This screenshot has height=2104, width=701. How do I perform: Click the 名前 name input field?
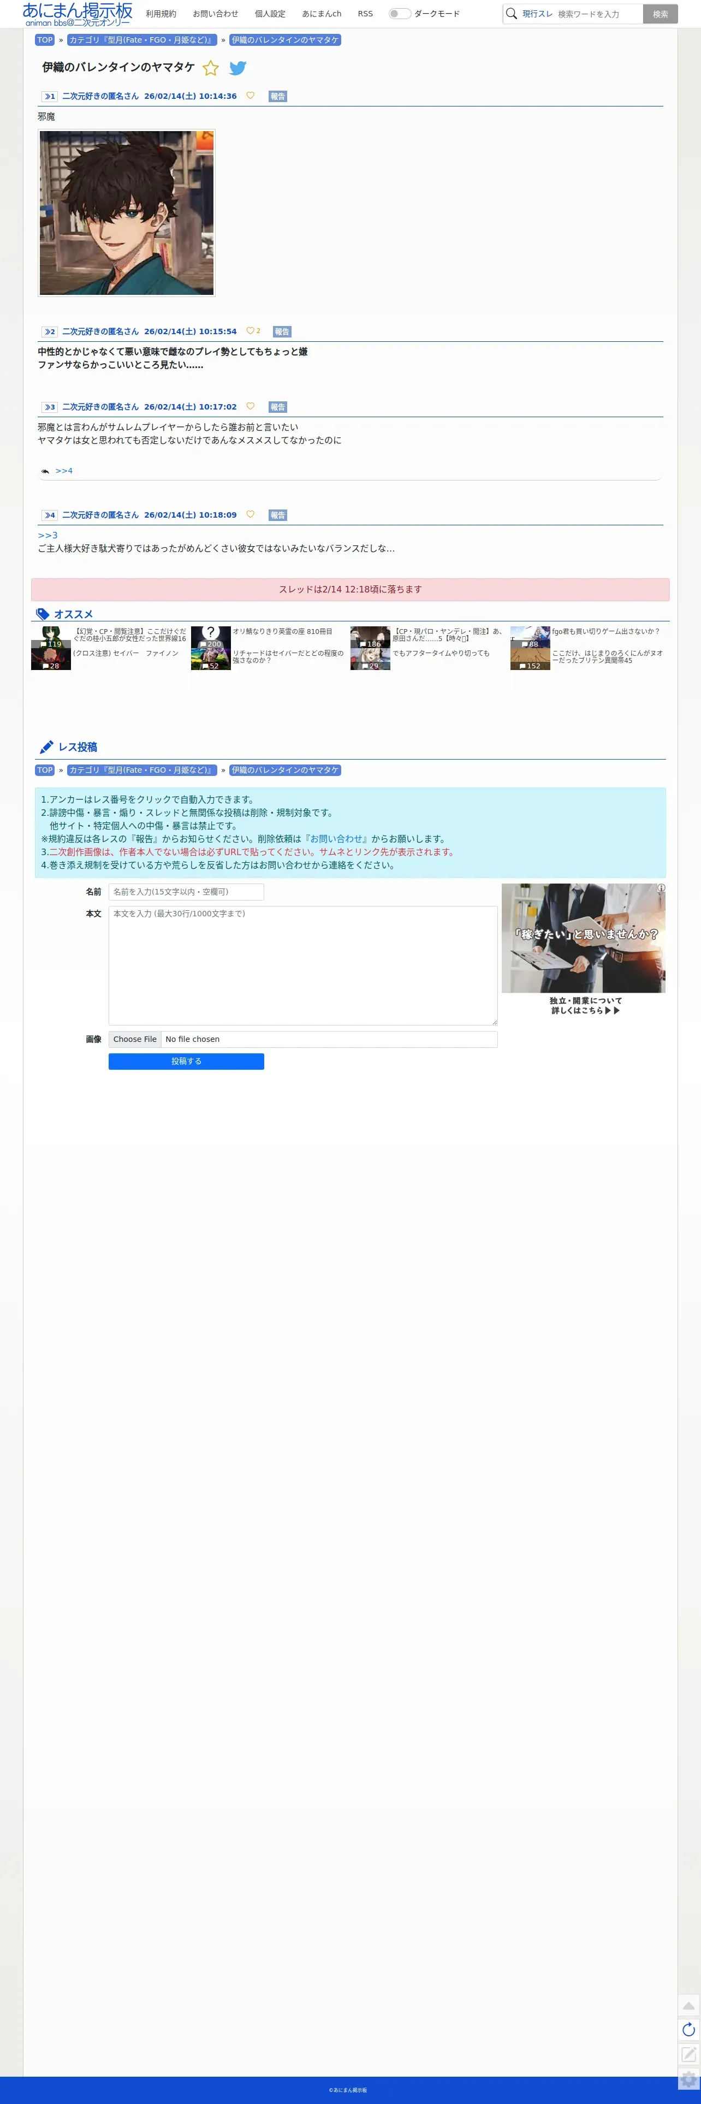coord(186,892)
